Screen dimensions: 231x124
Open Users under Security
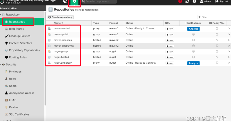pos(13,86)
